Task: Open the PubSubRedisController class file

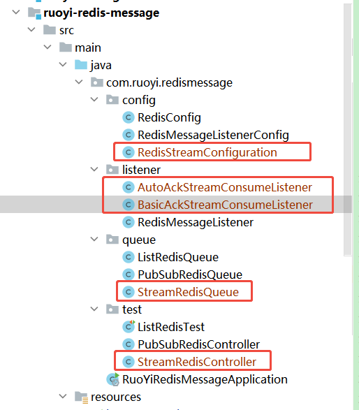Action: [x=199, y=344]
